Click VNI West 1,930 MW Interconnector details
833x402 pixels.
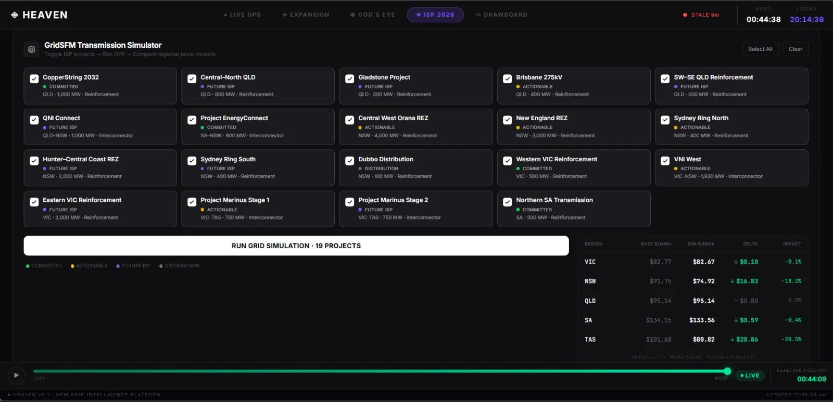[718, 177]
